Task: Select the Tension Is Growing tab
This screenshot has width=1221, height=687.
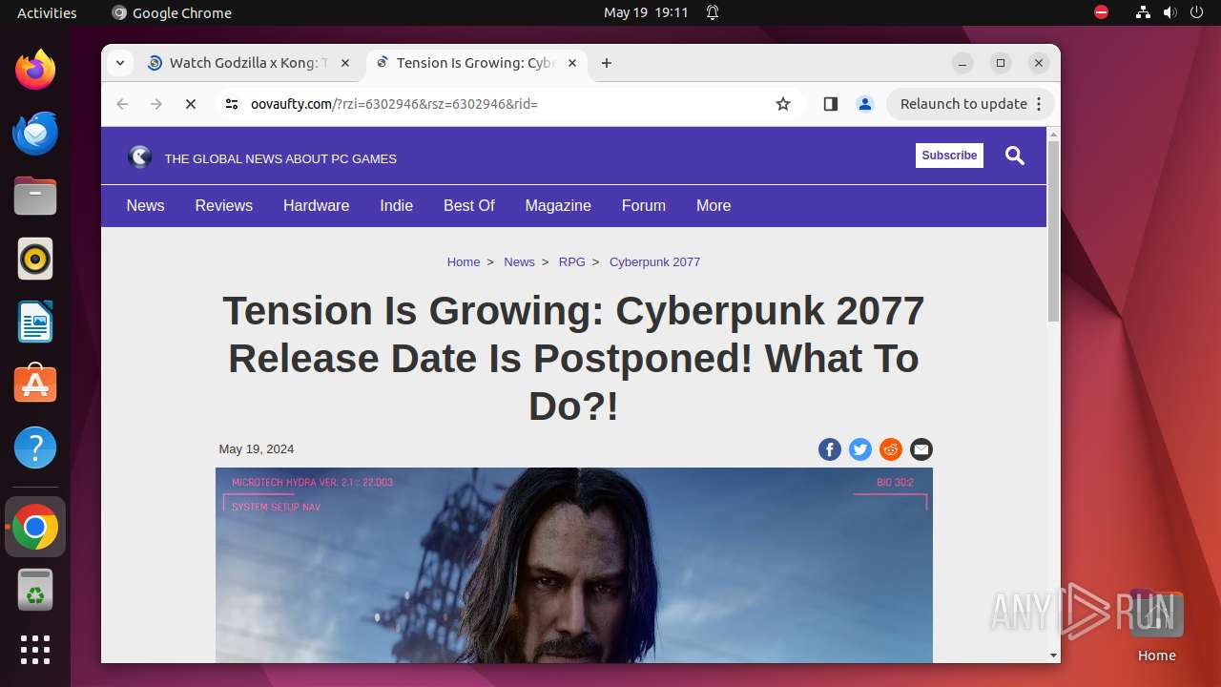Action: tap(475, 63)
